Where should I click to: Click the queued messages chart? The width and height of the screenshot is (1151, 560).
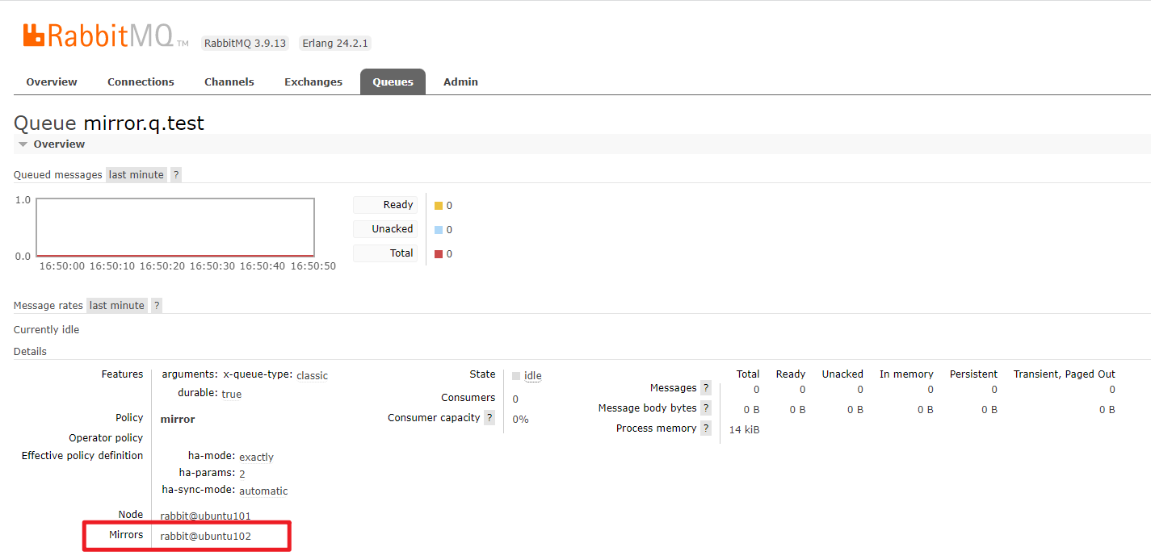174,228
